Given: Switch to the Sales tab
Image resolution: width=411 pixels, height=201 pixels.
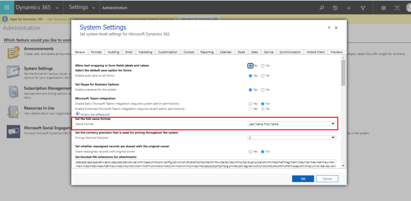Looking at the screenshot, I should [x=254, y=52].
